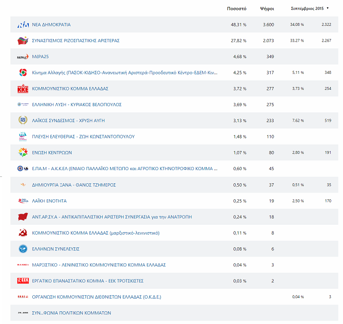Open ΝΕΑ ΔΗΜΟΚΡΑΤΙΑ party name link

coord(51,24)
